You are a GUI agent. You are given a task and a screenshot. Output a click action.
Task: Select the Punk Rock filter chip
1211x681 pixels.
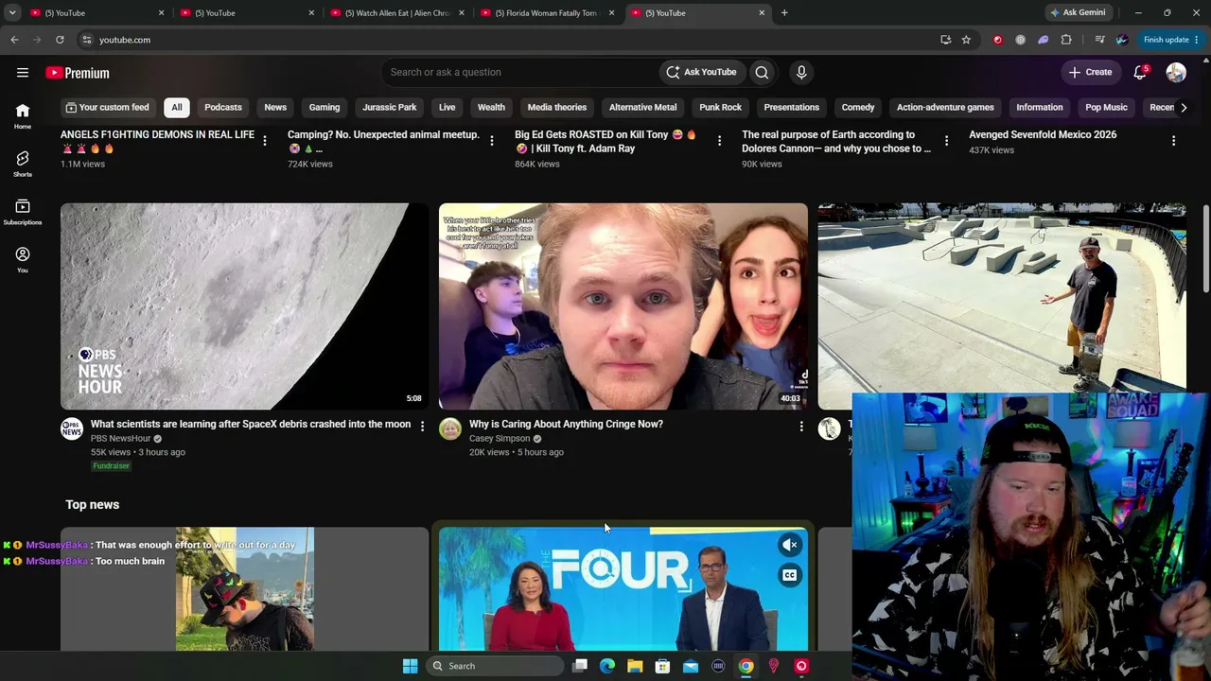coord(720,107)
